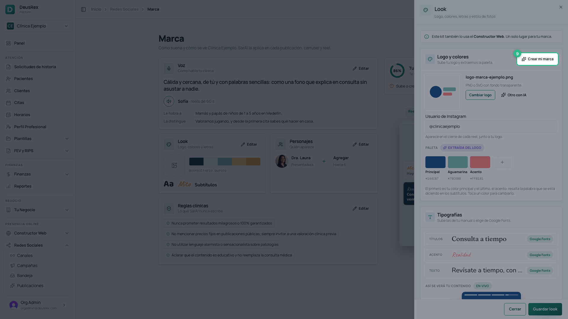Screen dimensions: 568x319
Task: Add a character with the plus icon
Action: point(324,161)
